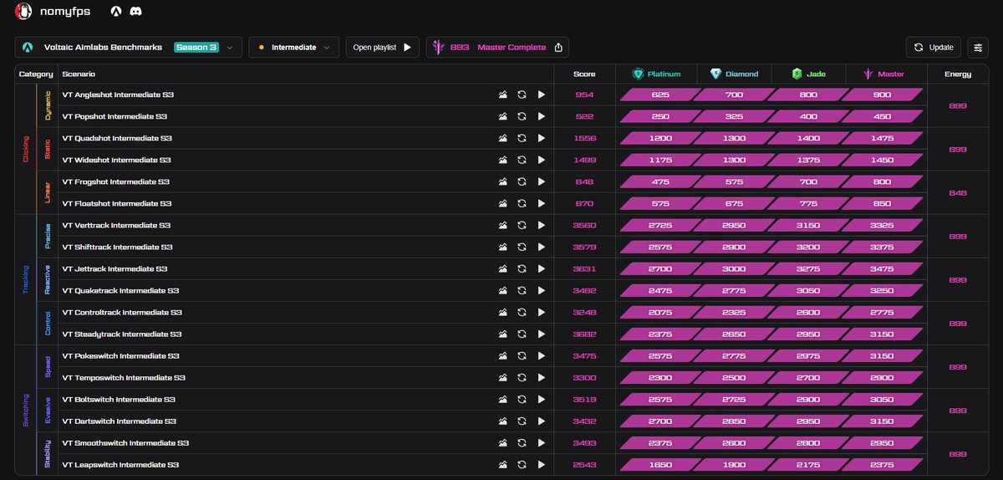Open the Voltaic Aimlabs Benchmarks dropdown
This screenshot has width=1003, height=480.
pyautogui.click(x=129, y=48)
